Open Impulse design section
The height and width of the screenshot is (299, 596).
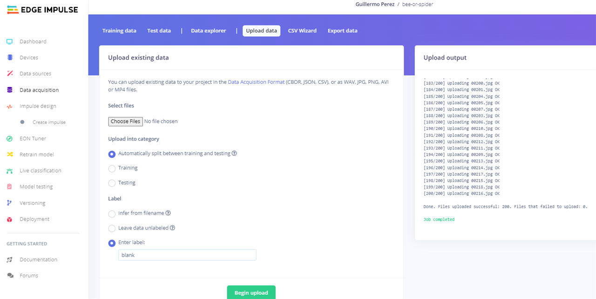pyautogui.click(x=38, y=106)
